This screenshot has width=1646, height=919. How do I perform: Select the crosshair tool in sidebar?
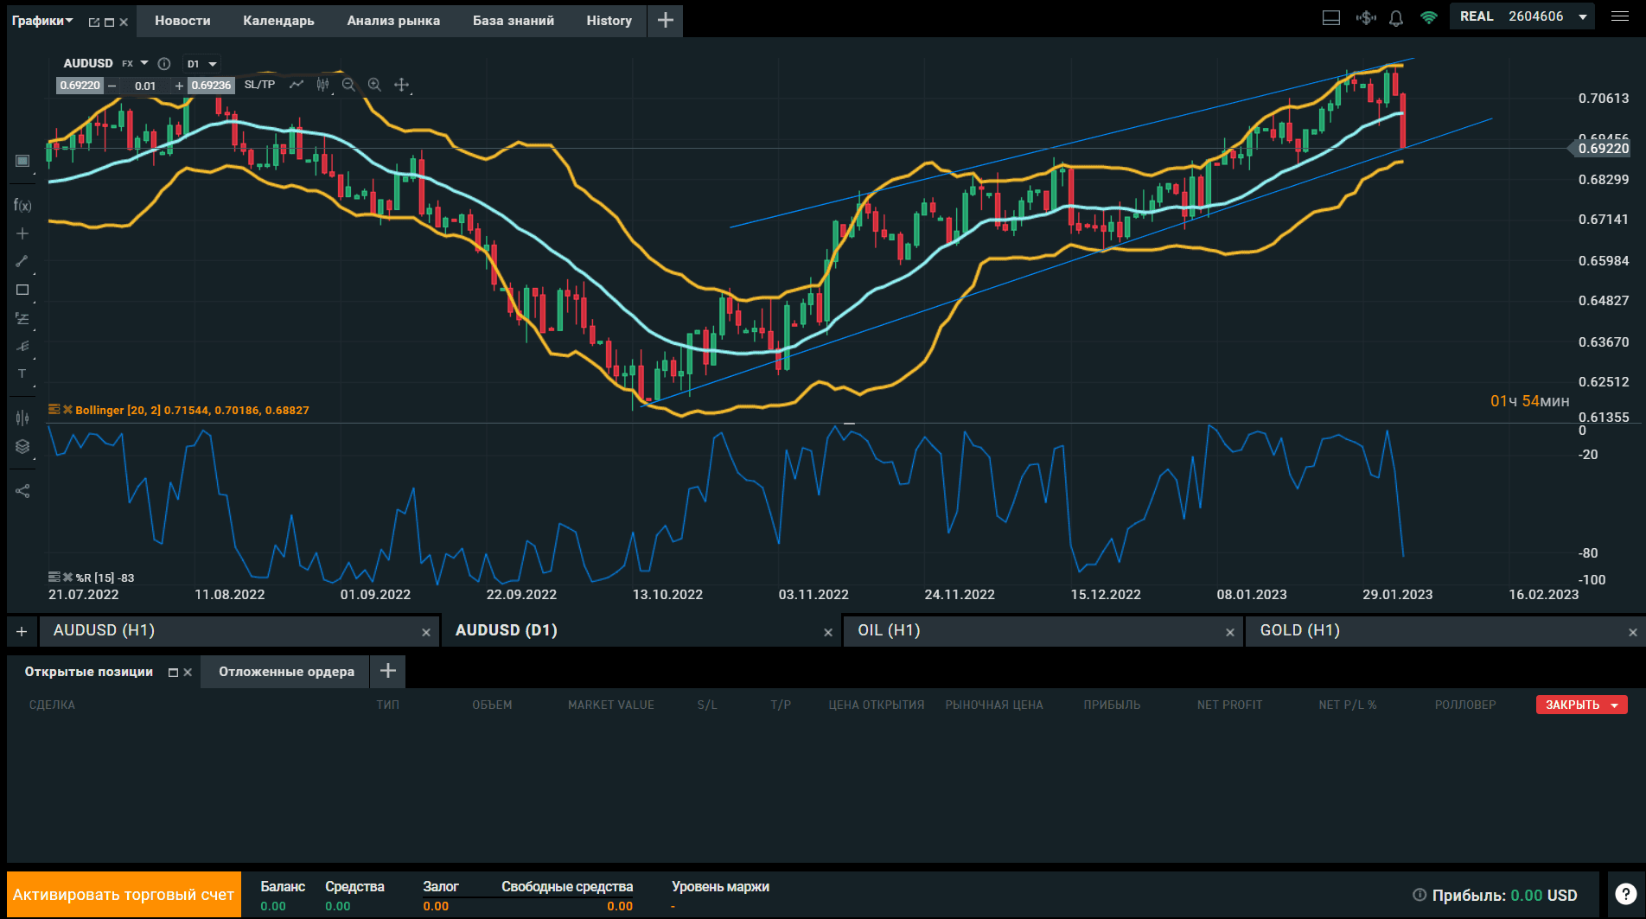coord(22,233)
